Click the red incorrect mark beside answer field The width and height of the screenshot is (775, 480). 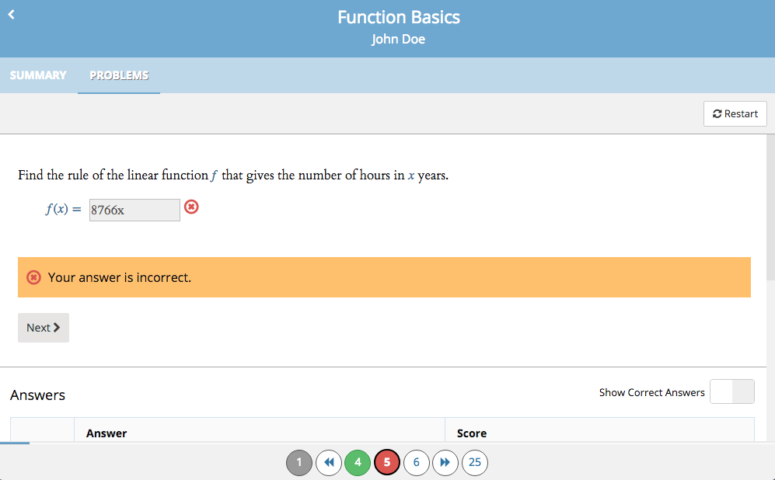pos(191,207)
